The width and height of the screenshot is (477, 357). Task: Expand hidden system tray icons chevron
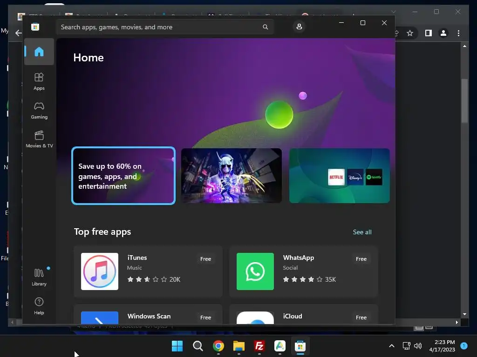coord(392,346)
